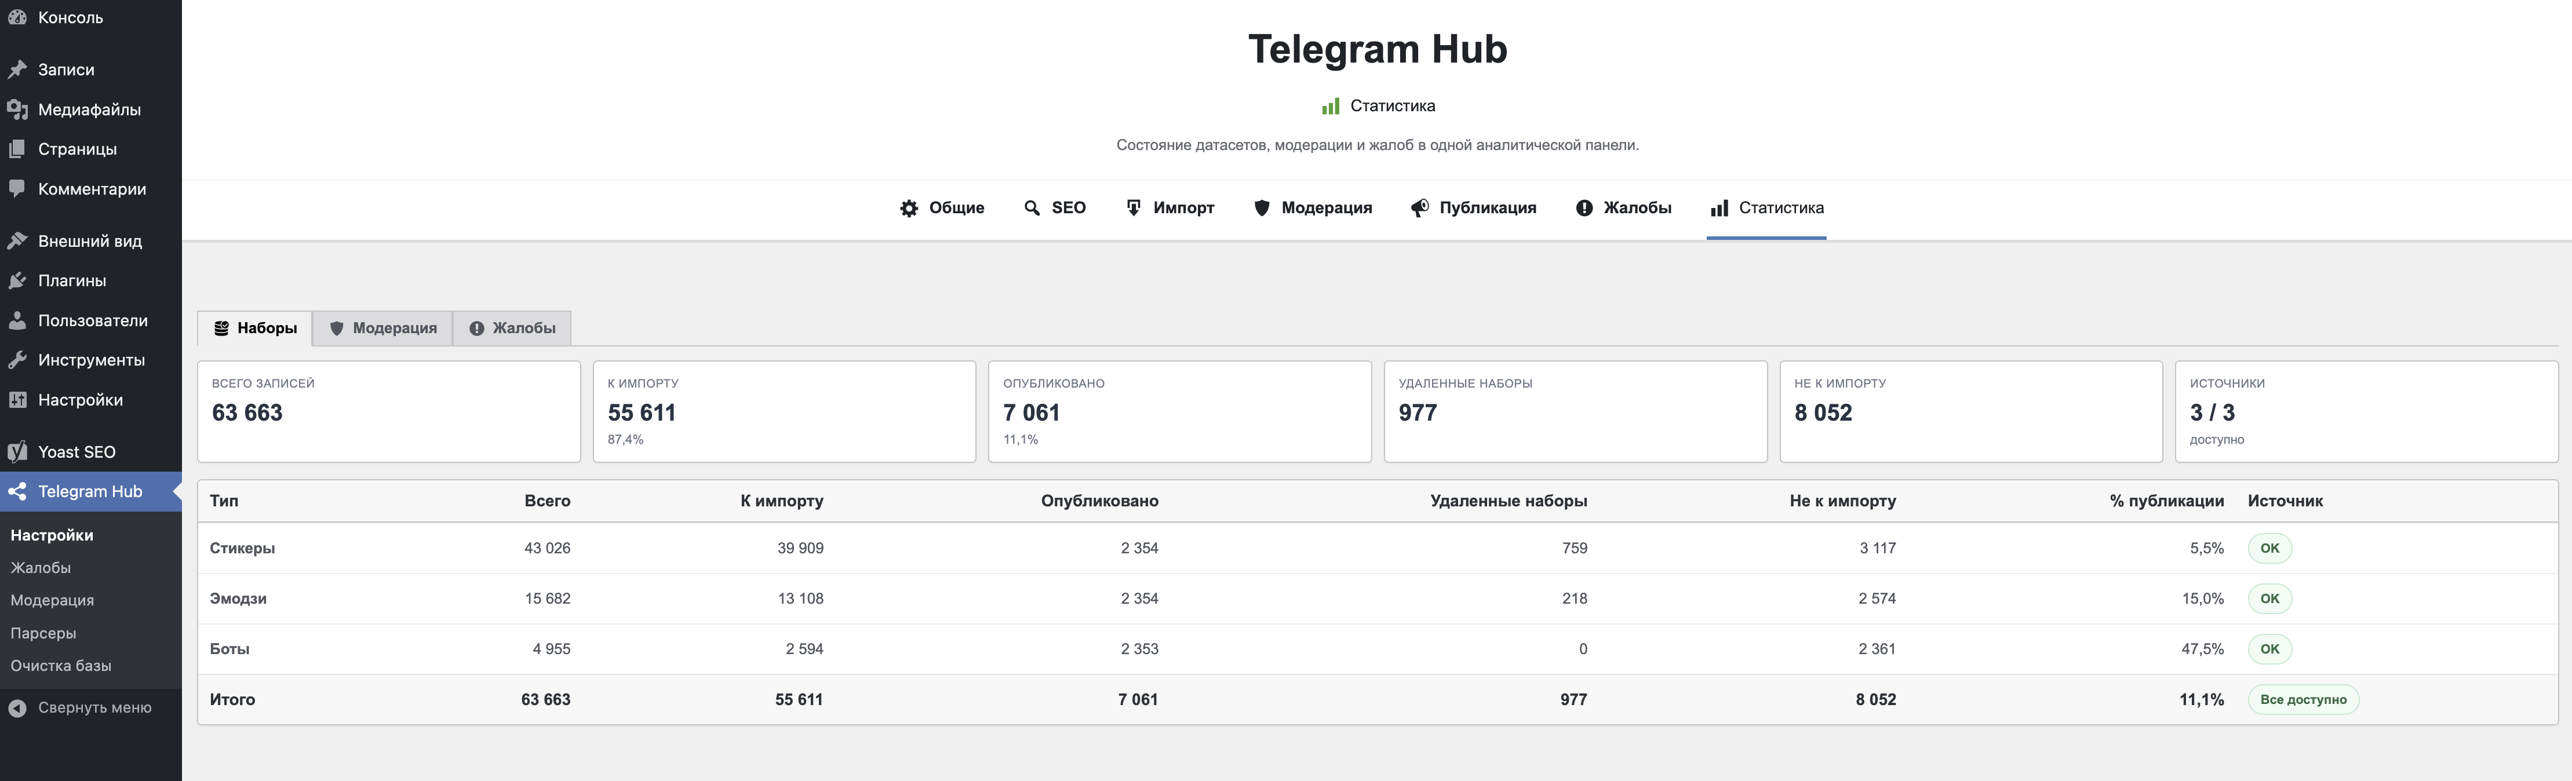Switch to the Наборы sub-tab

pos(256,327)
